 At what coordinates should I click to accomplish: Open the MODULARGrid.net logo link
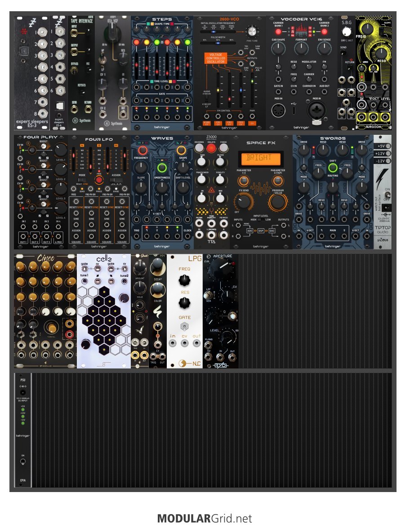click(x=205, y=518)
